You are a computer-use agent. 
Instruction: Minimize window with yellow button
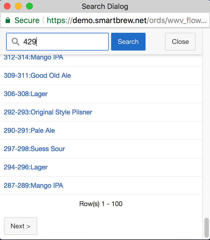tap(18, 6)
